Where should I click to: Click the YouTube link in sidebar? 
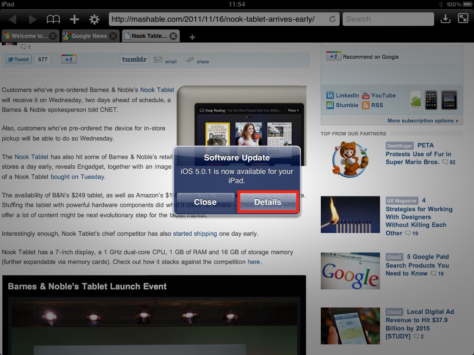[x=383, y=96]
